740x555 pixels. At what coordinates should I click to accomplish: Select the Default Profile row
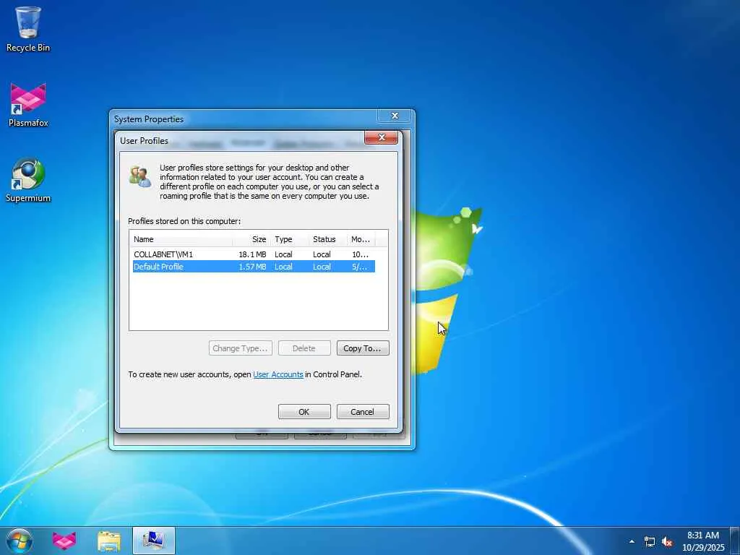[x=254, y=267]
